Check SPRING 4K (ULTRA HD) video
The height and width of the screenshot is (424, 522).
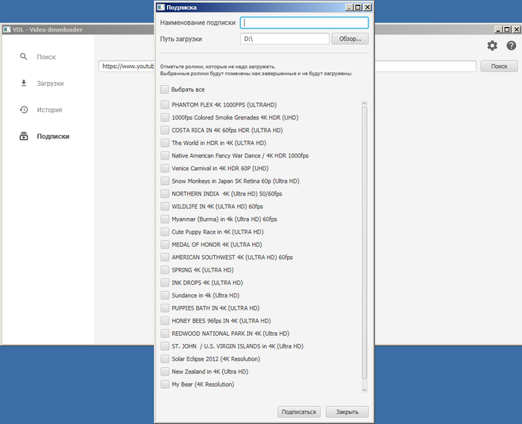(165, 269)
